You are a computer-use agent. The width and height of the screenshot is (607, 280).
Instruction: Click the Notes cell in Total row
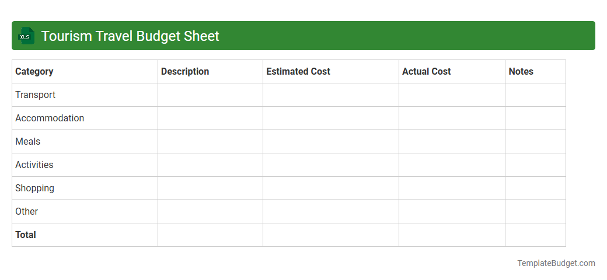pyautogui.click(x=535, y=235)
